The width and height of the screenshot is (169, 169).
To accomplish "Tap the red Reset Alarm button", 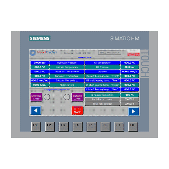I will [77, 111].
